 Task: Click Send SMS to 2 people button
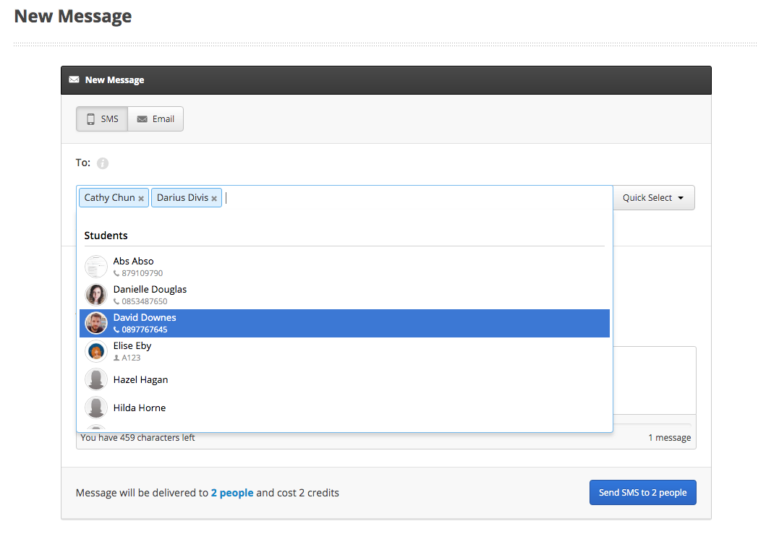[x=642, y=493]
